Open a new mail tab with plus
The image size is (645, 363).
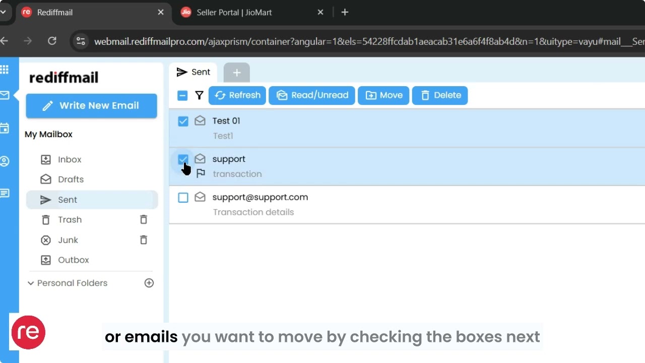(237, 73)
